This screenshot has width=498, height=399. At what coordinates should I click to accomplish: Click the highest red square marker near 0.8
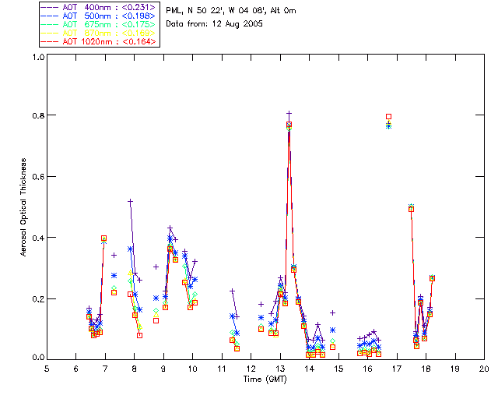388,116
